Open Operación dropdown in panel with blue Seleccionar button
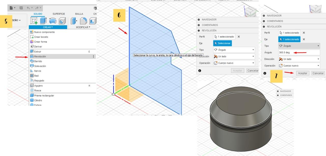Image resolution: width=326 pixels, height=156 pixels. point(234,63)
